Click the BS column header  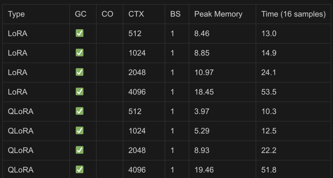tap(175, 14)
